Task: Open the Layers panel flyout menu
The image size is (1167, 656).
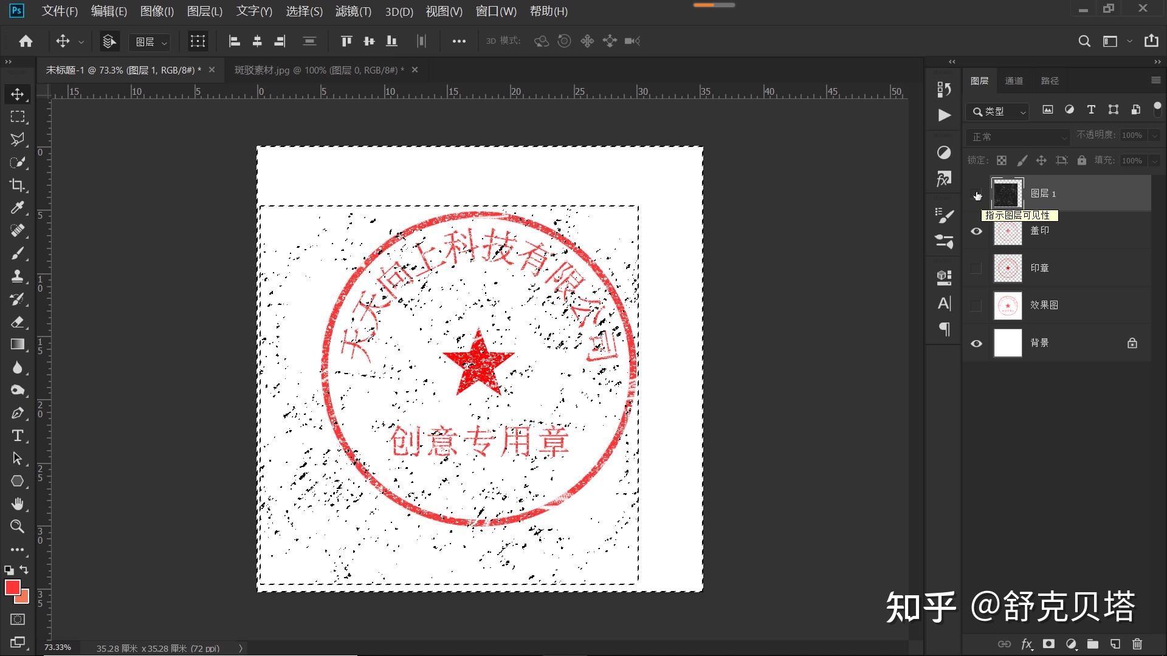Action: [1155, 80]
